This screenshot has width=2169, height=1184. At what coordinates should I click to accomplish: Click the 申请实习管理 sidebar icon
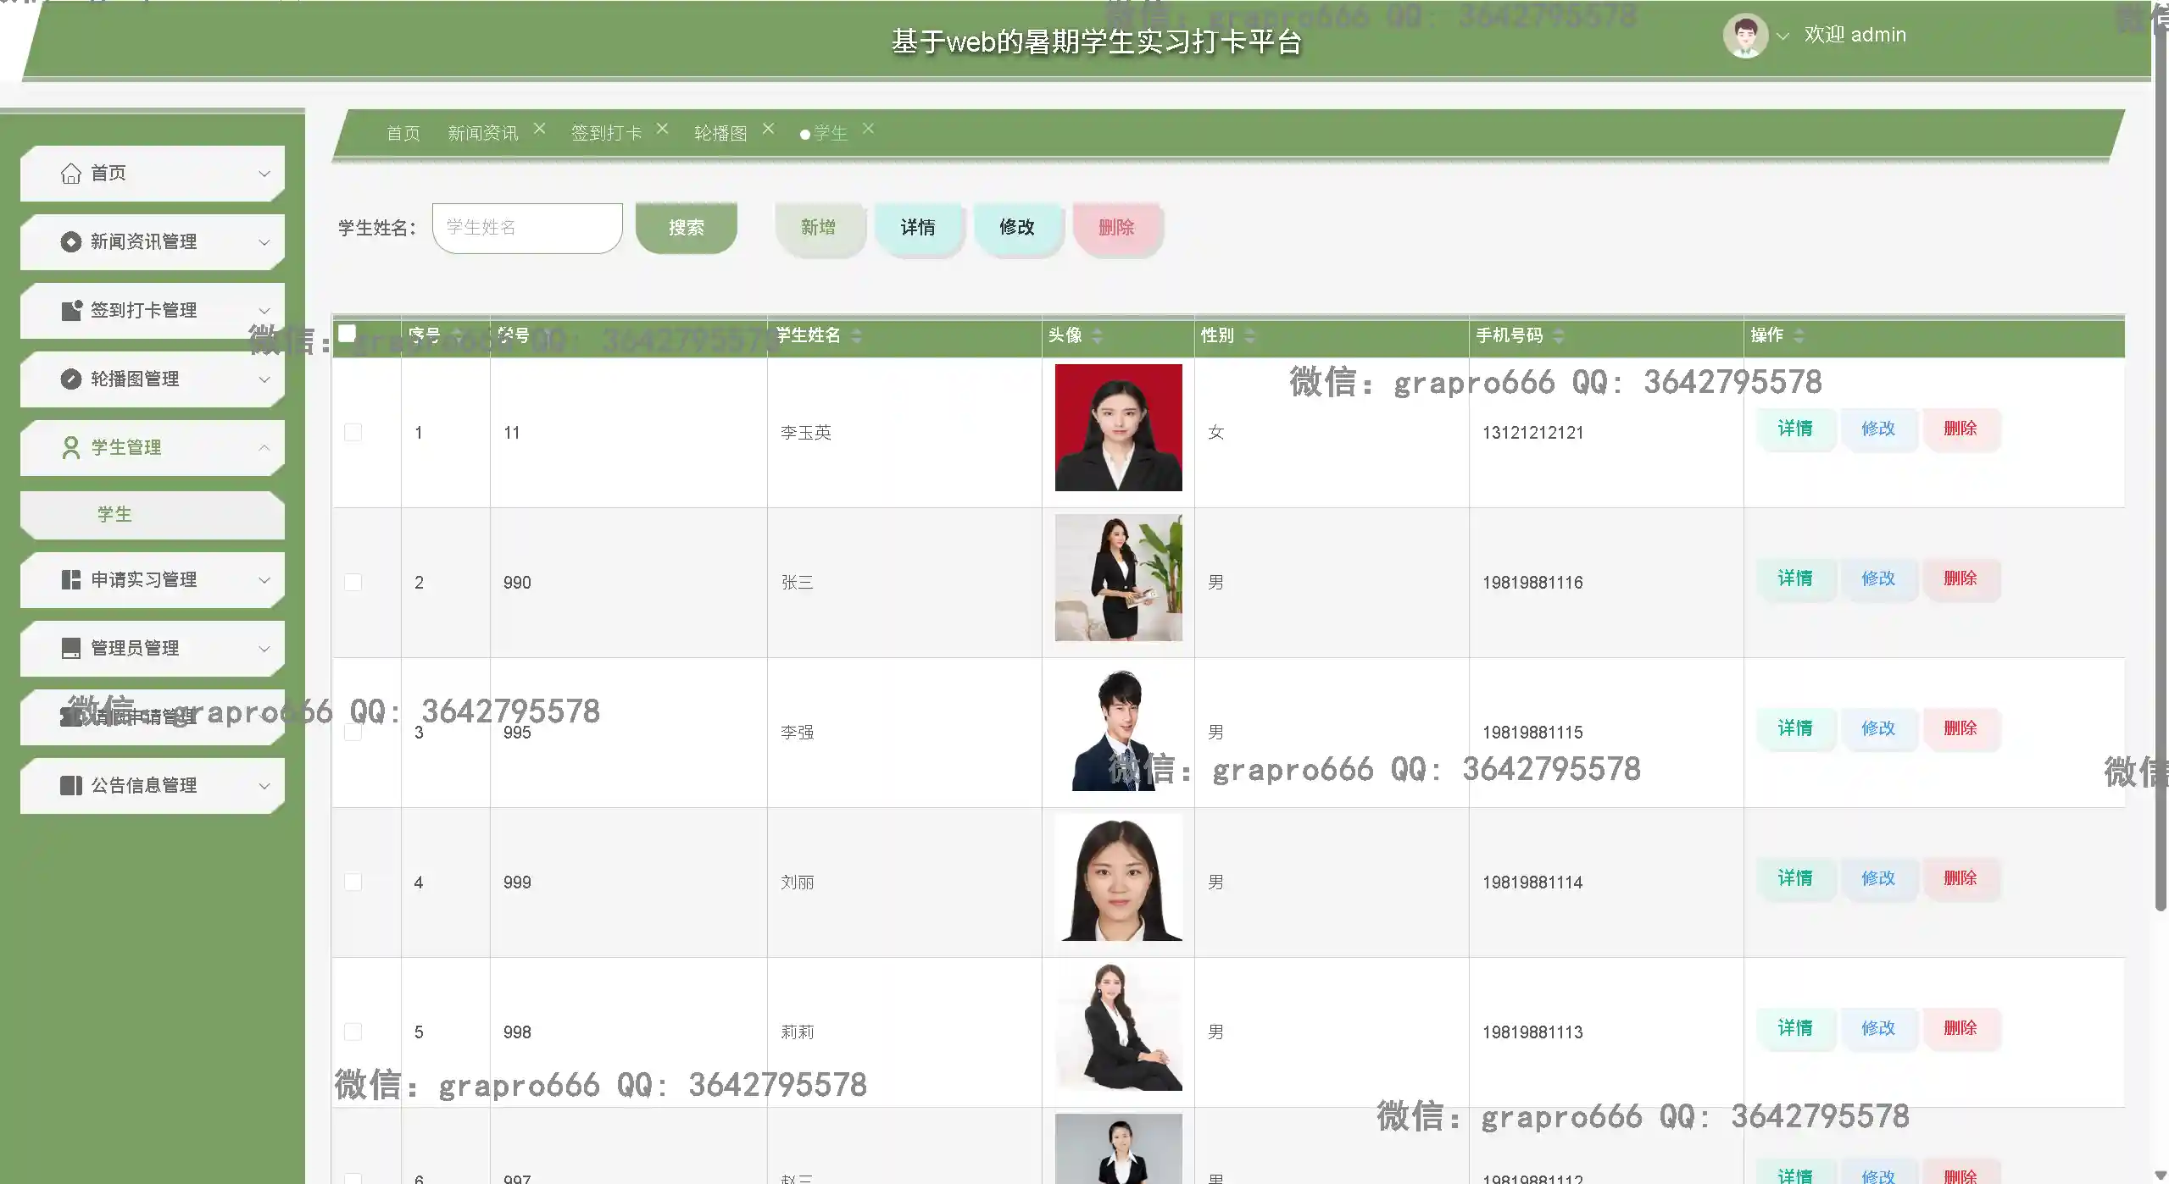coord(71,580)
